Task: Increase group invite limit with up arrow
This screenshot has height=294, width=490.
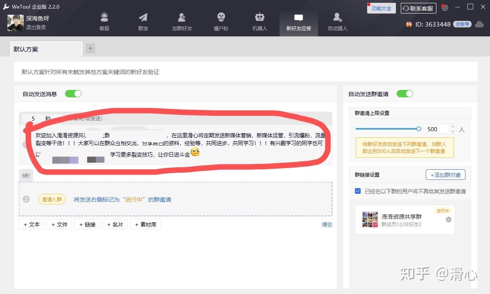Action: [452, 127]
